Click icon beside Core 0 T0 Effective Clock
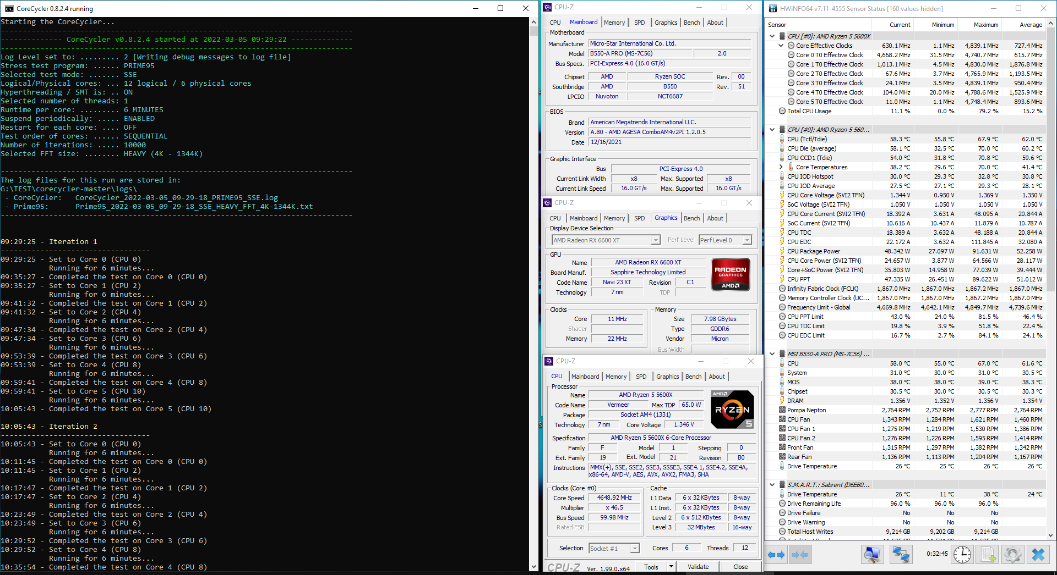This screenshot has height=575, width=1057. [x=791, y=55]
